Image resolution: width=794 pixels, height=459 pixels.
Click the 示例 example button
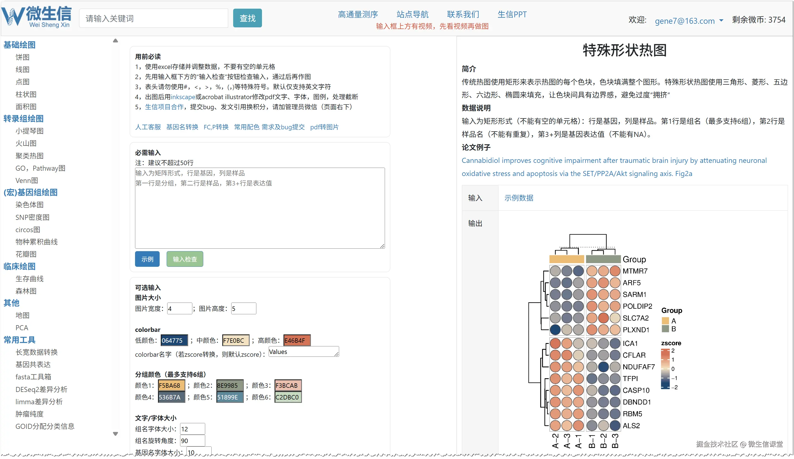point(147,259)
